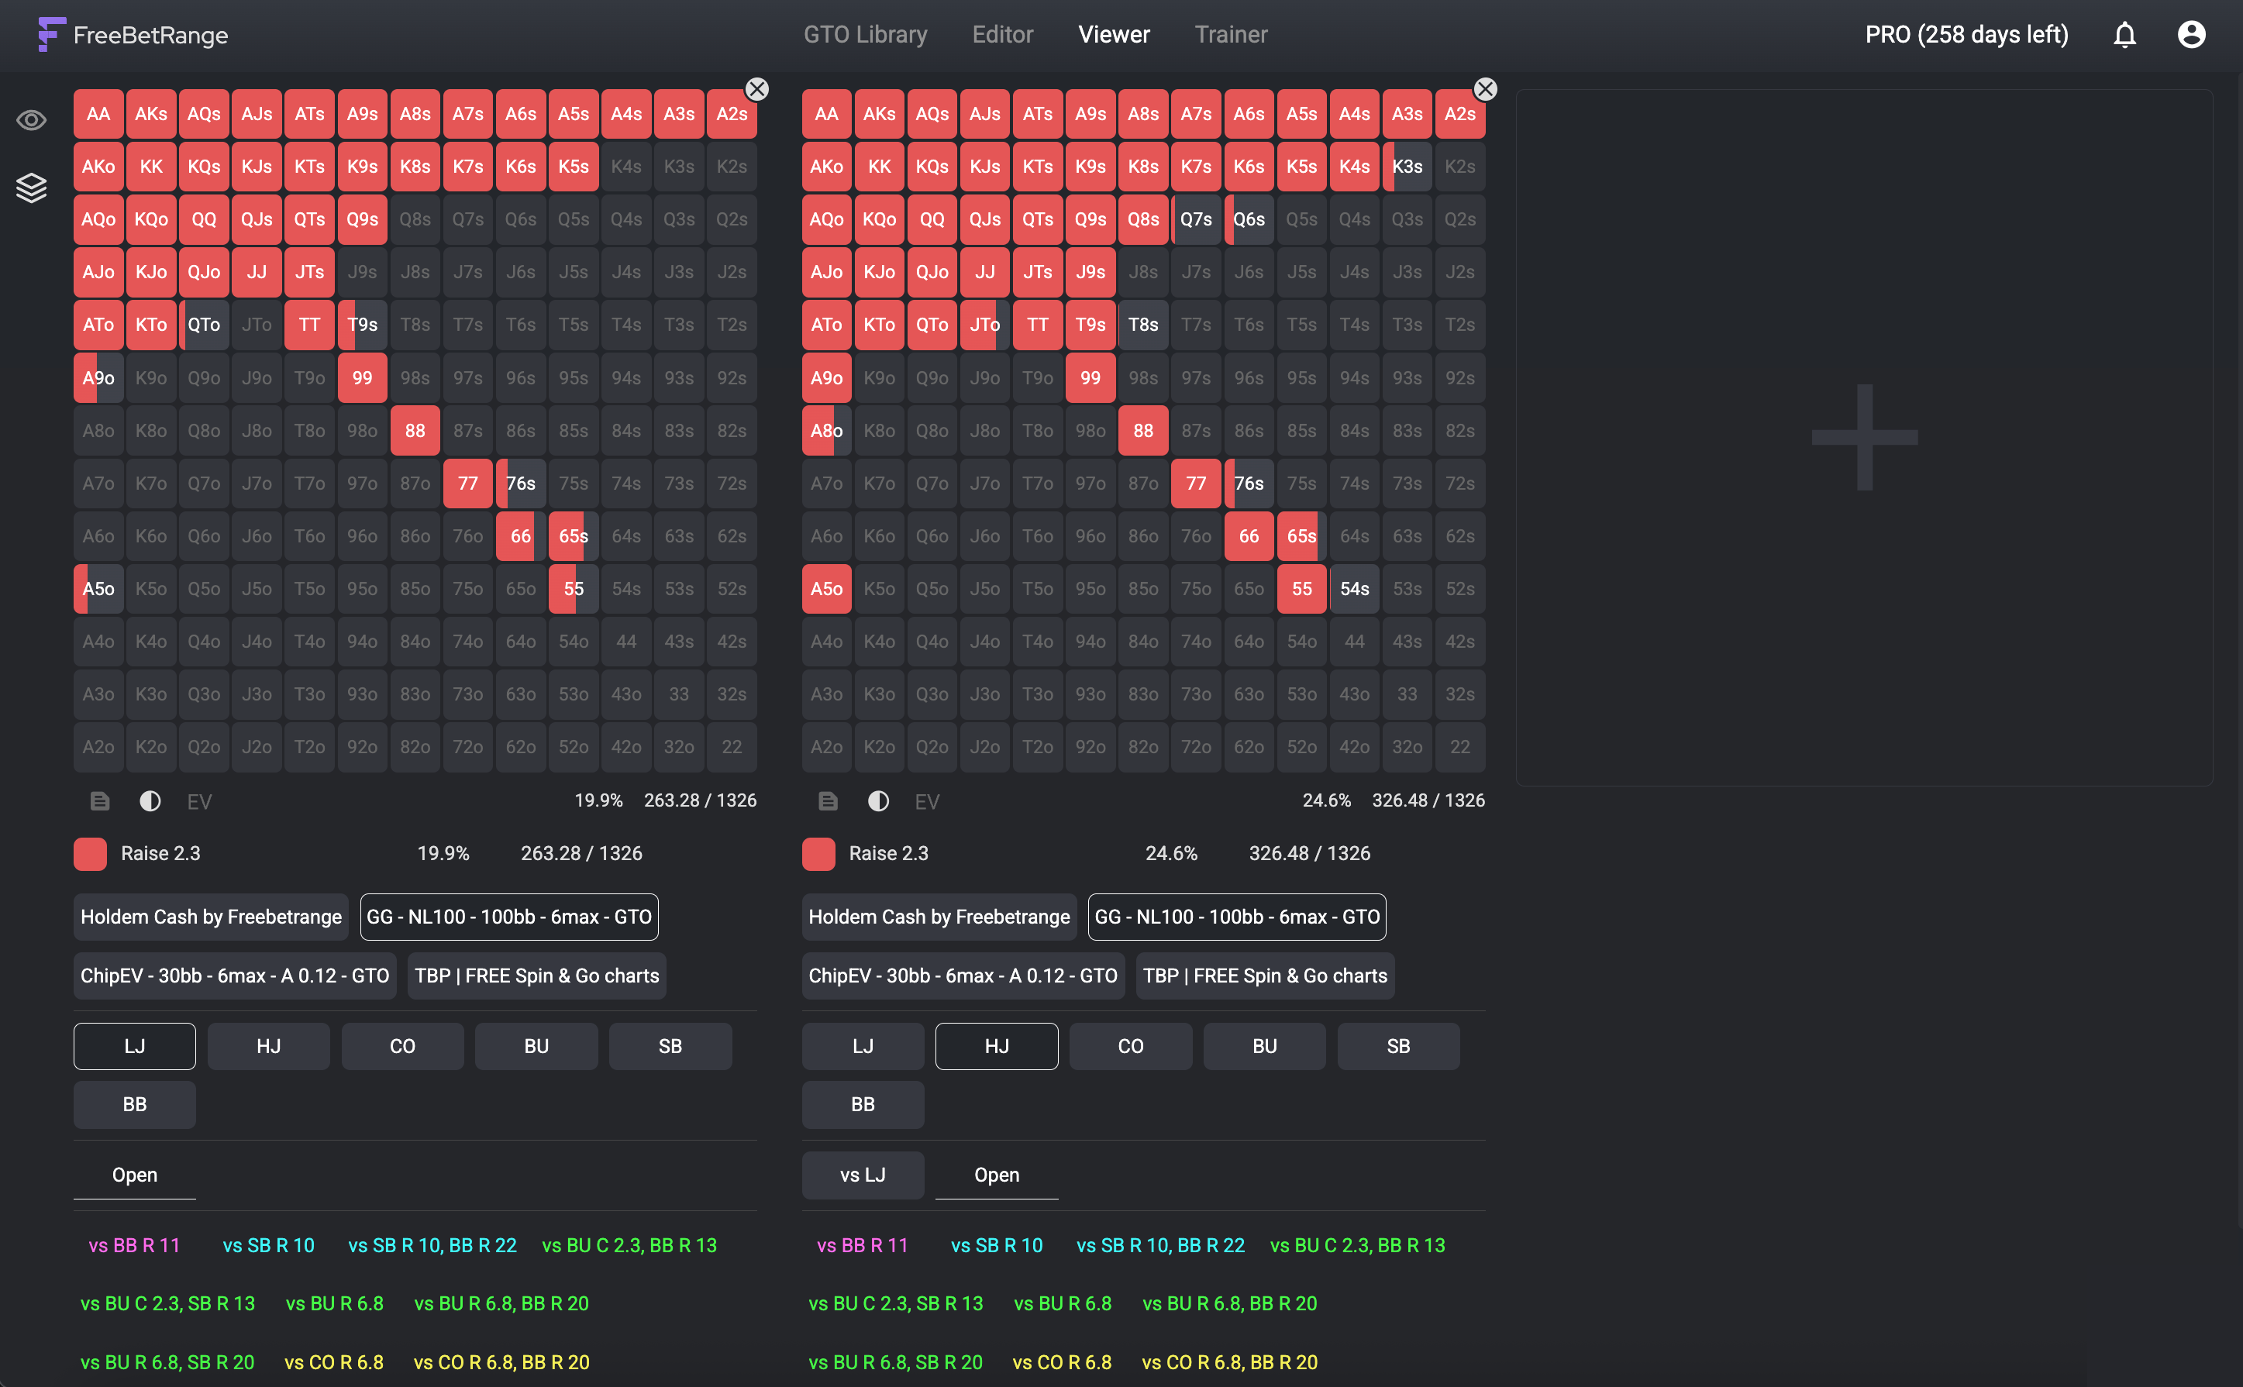Open the notifications bell
Viewport: 2243px width, 1387px height.
(2124, 35)
